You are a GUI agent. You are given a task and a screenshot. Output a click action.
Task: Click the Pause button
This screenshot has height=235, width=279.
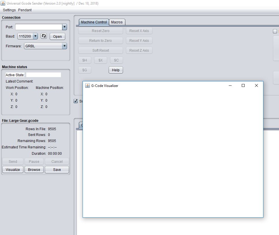point(34,162)
